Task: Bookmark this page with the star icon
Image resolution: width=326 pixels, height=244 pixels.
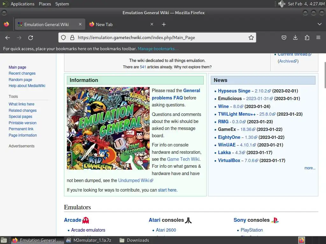Action: [x=251, y=37]
